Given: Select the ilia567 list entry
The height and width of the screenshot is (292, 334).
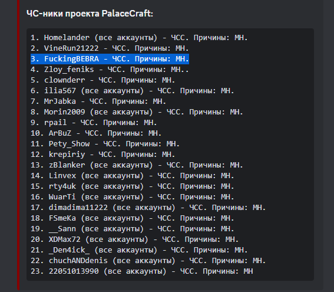Looking at the screenshot, I should 133,91.
